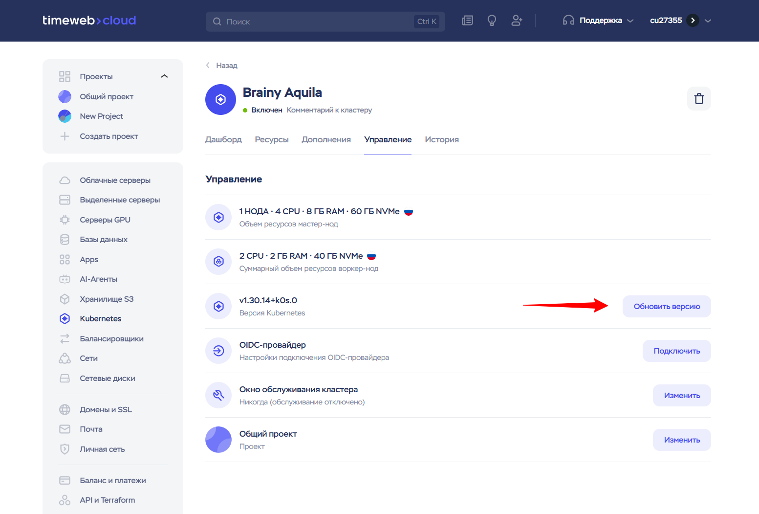759x514 pixels.
Task: Open the cu27355 account dropdown chevron
Action: pos(708,21)
